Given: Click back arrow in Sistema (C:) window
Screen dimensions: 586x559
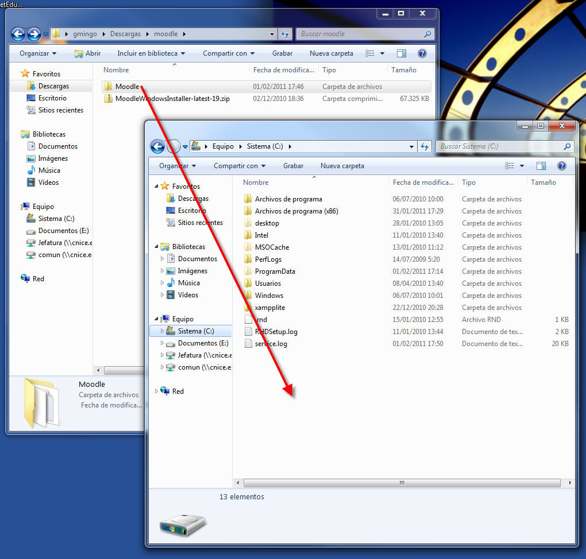Looking at the screenshot, I should pyautogui.click(x=158, y=146).
